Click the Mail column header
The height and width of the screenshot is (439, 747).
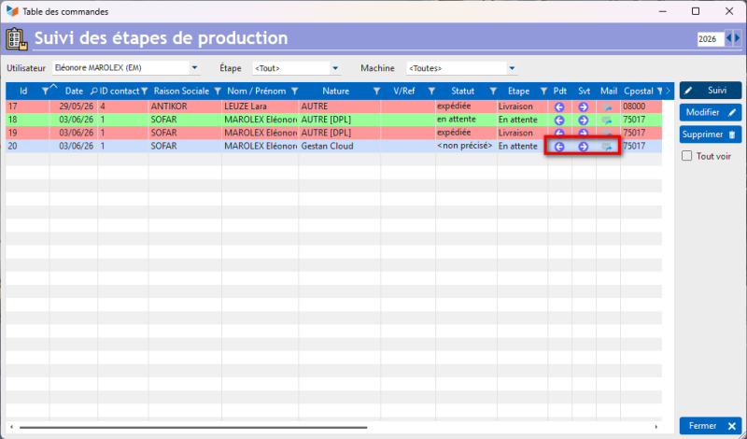(x=609, y=91)
